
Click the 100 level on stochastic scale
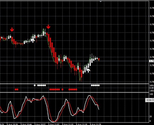tap(151, 94)
